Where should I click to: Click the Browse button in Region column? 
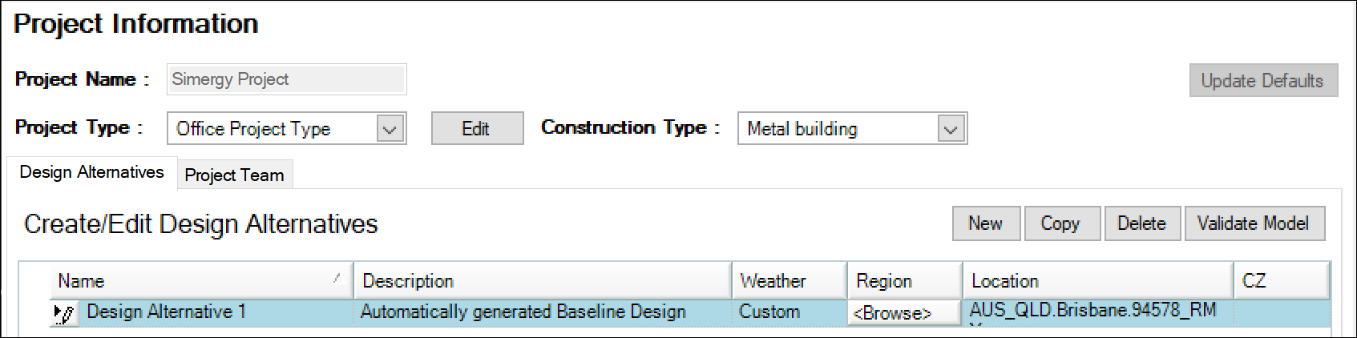click(x=903, y=313)
